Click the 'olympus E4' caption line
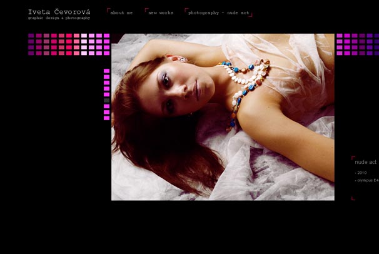The width and height of the screenshot is (379, 254). coord(367,180)
